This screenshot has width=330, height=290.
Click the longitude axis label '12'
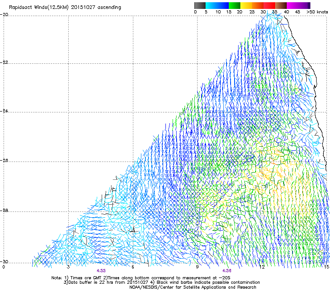(262, 267)
